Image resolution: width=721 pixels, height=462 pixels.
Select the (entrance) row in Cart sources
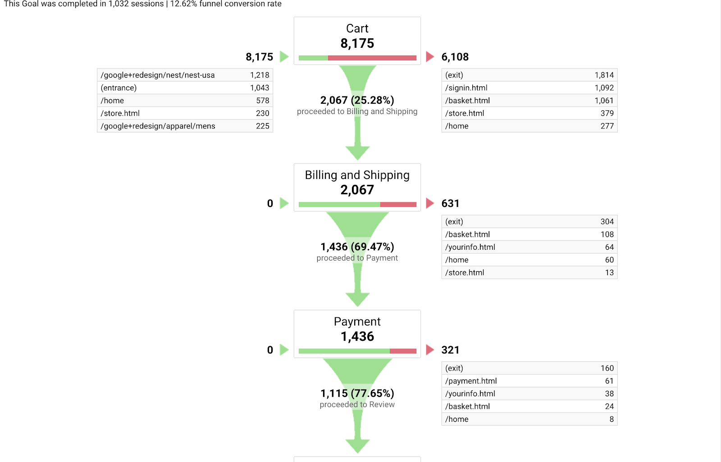(x=185, y=88)
